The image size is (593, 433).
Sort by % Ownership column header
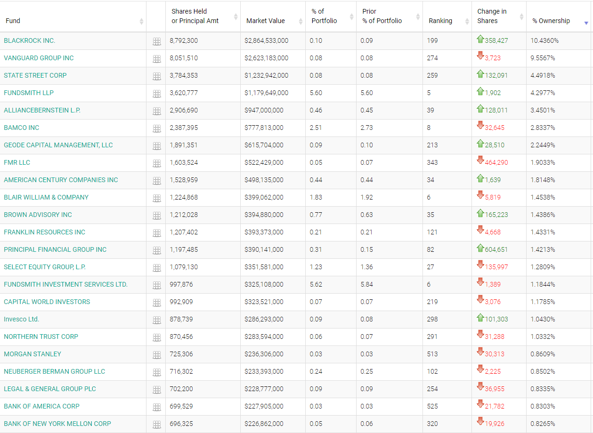click(x=559, y=17)
